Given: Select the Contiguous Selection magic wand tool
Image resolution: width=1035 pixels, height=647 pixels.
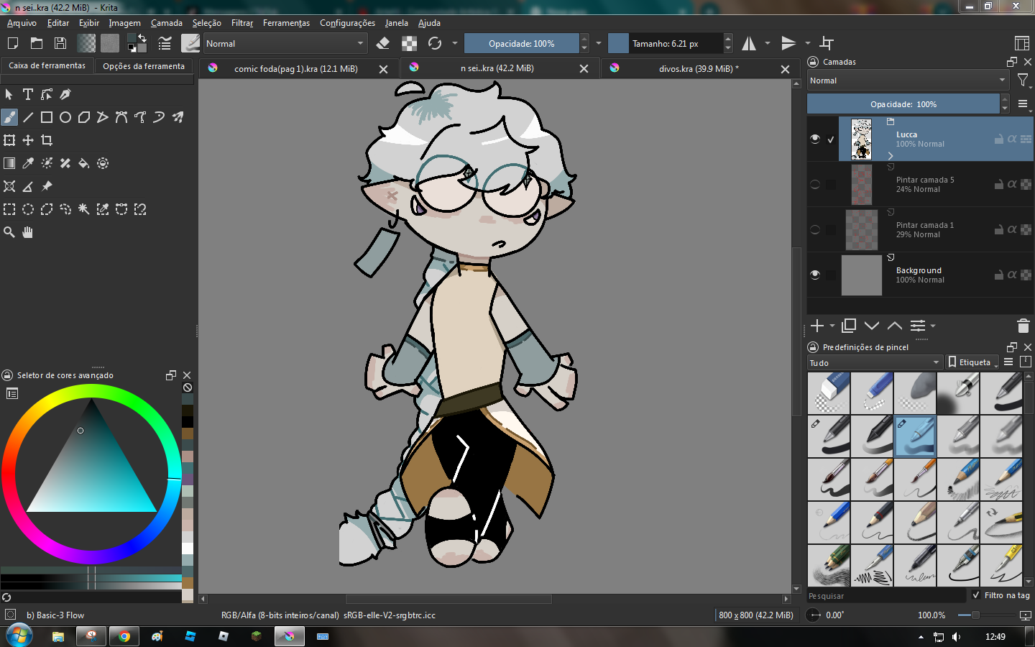Looking at the screenshot, I should click(x=84, y=209).
